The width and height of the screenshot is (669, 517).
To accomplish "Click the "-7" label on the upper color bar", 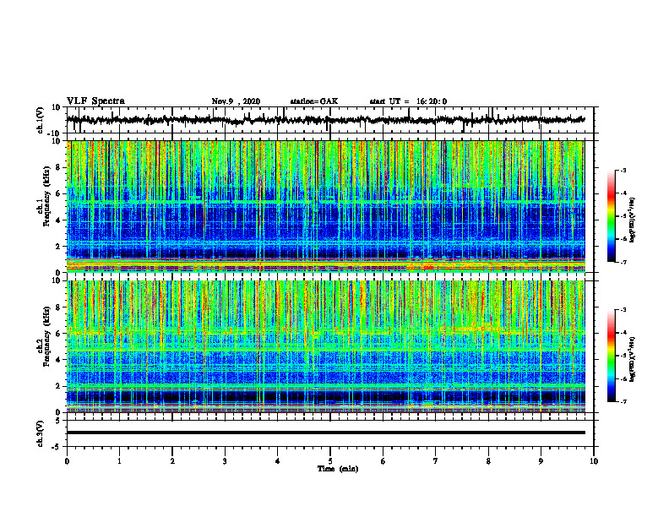I will [x=623, y=262].
